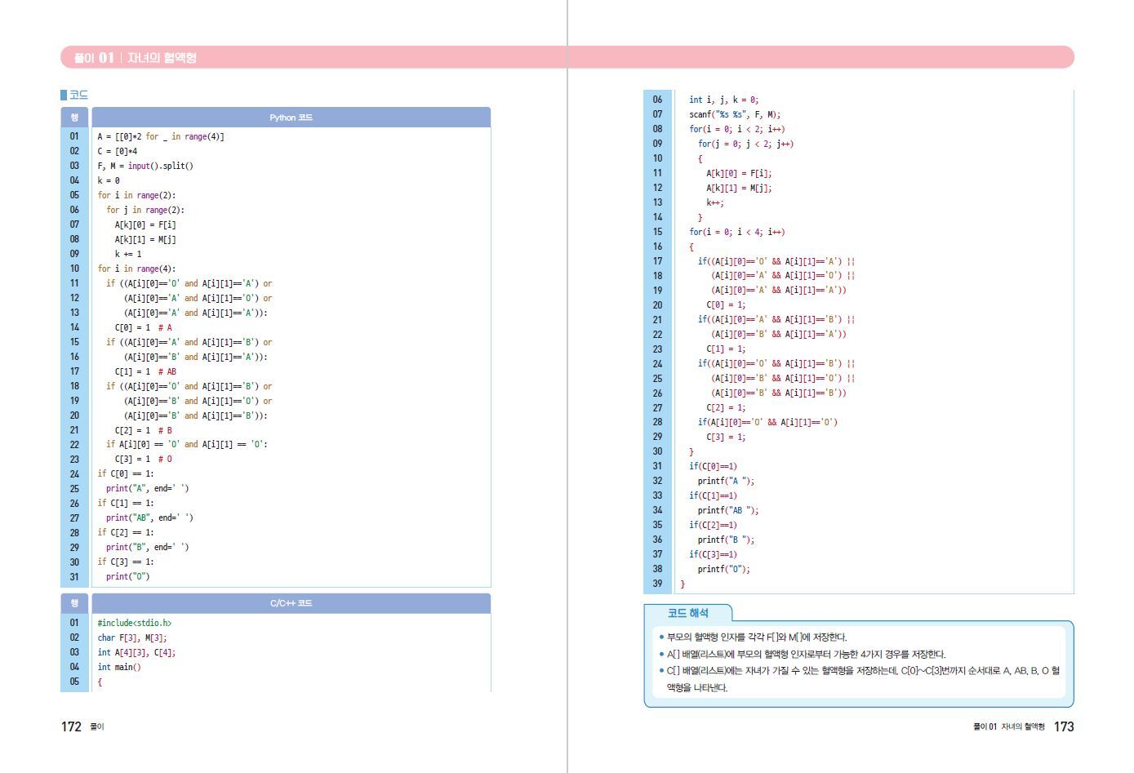Image resolution: width=1134 pixels, height=773 pixels.
Task: Select the C line 'C[0] = 1;'
Action: point(726,304)
